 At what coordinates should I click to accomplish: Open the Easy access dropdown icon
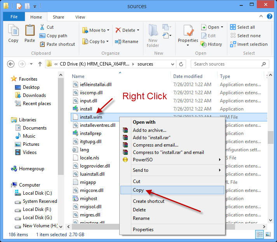(x=167, y=35)
